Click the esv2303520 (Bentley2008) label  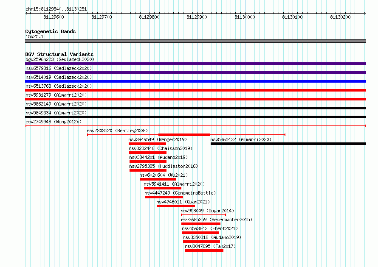click(117, 131)
